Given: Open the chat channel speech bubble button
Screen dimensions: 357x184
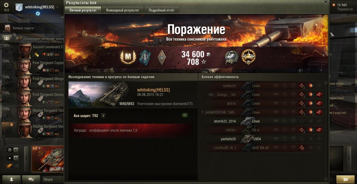Looking at the screenshot, I should [x=31, y=179].
